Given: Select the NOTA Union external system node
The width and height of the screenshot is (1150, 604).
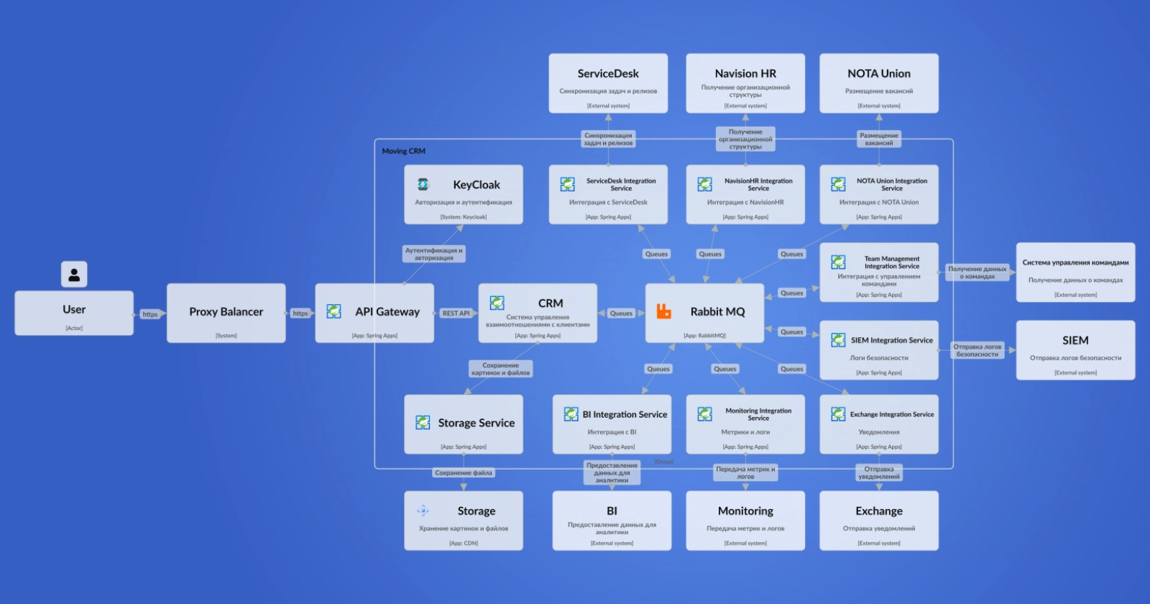Looking at the screenshot, I should [879, 83].
